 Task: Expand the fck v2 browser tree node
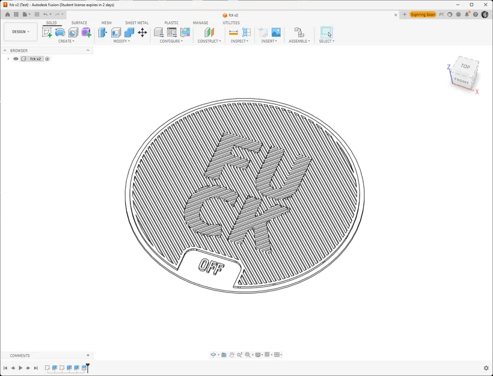tap(8, 59)
